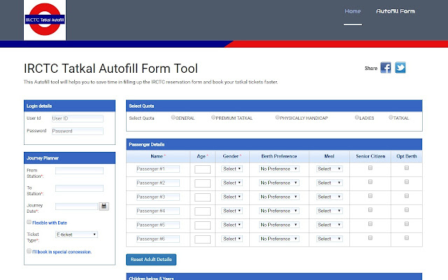Check Senior Citizen for Passenger #1
The height and width of the screenshot is (280, 448).
pos(371,168)
